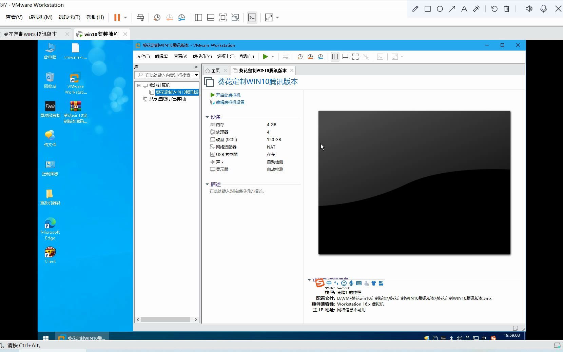Open inner 文件(F) menu

(143, 56)
